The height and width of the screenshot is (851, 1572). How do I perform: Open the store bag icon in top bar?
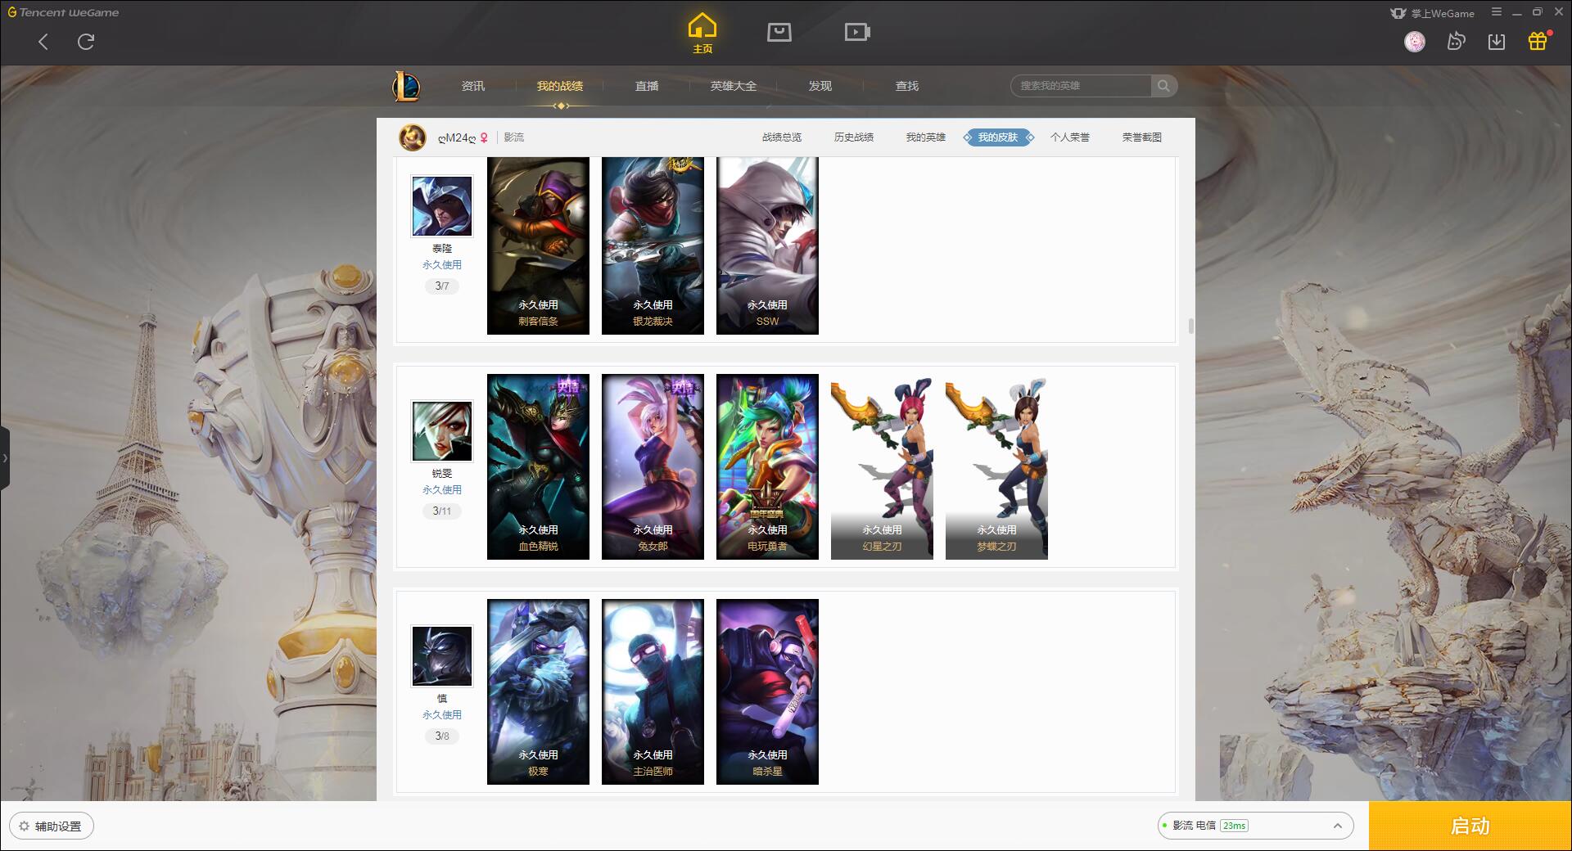779,32
